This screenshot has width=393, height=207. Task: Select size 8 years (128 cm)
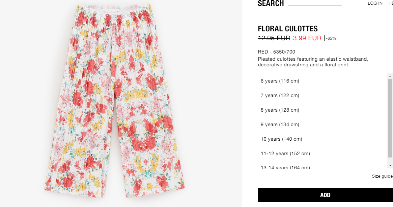[x=323, y=110]
